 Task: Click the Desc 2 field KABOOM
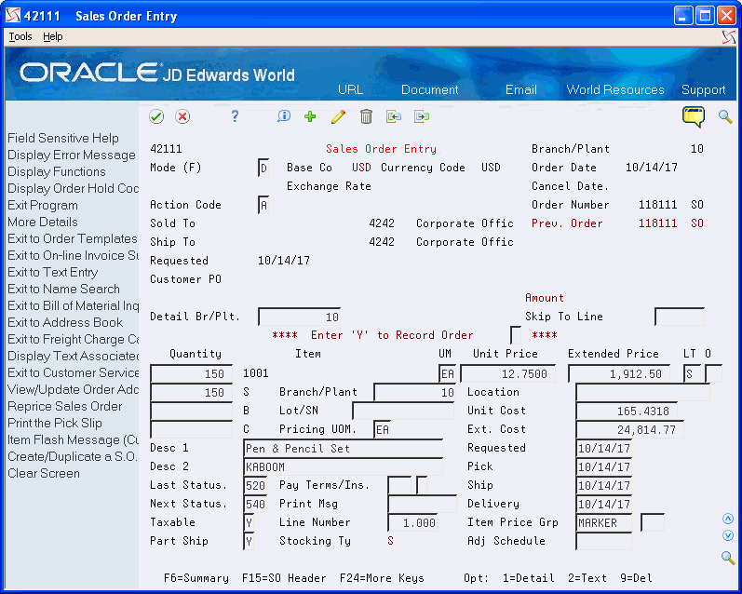pyautogui.click(x=344, y=467)
